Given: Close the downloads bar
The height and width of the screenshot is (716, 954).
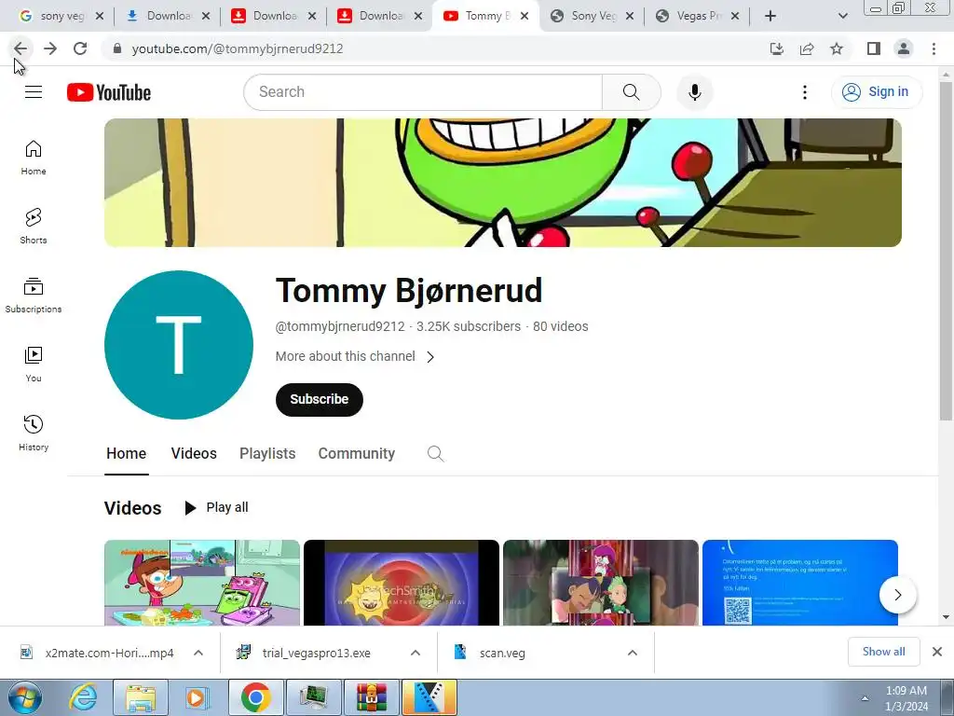Looking at the screenshot, I should pyautogui.click(x=937, y=652).
